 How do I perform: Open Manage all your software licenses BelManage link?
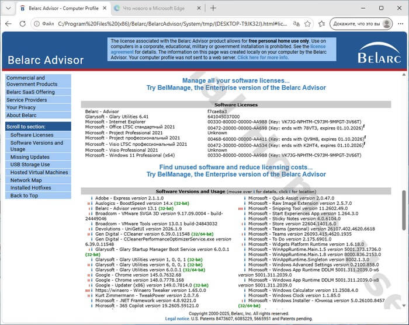click(x=236, y=84)
